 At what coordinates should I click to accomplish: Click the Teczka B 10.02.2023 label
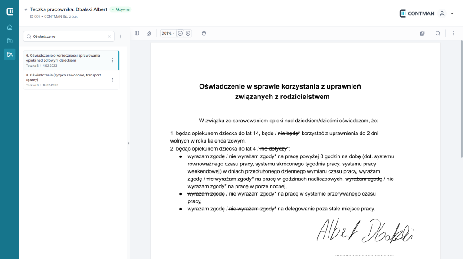coord(42,85)
